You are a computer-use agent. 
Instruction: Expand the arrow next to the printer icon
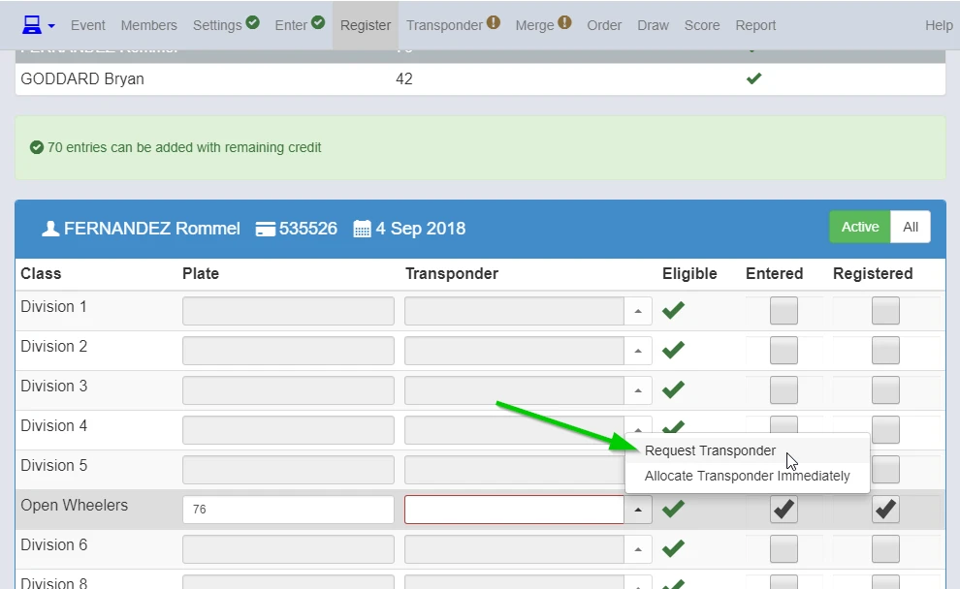click(x=52, y=25)
